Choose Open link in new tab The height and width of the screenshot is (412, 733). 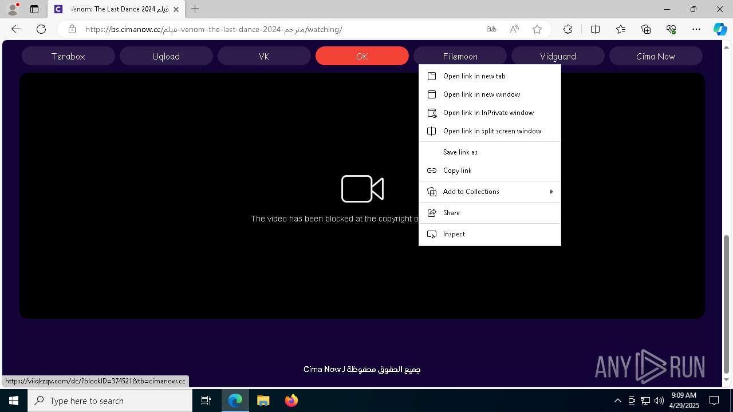tap(490, 76)
